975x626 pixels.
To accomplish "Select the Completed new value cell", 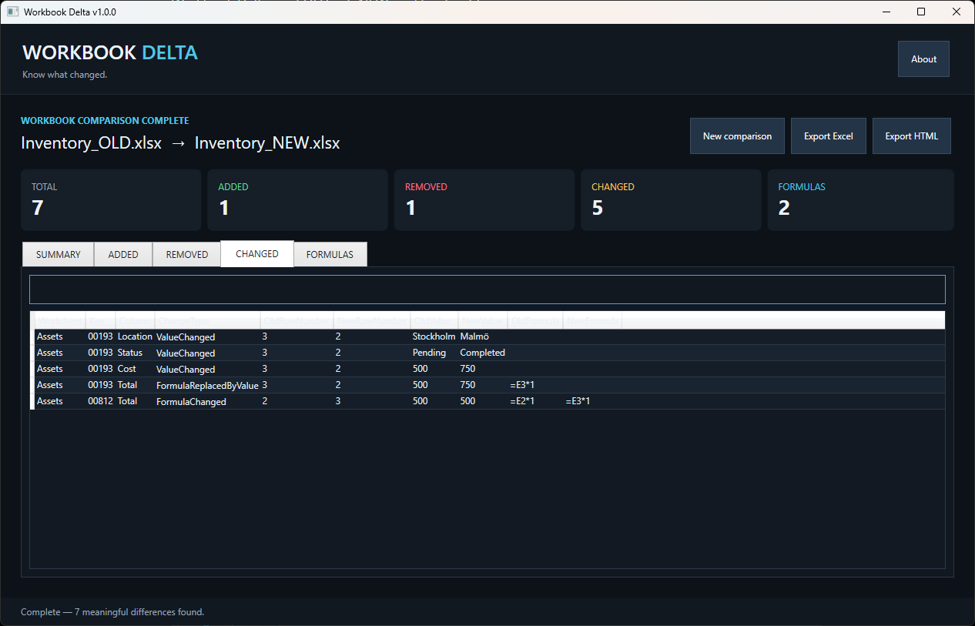I will 483,353.
